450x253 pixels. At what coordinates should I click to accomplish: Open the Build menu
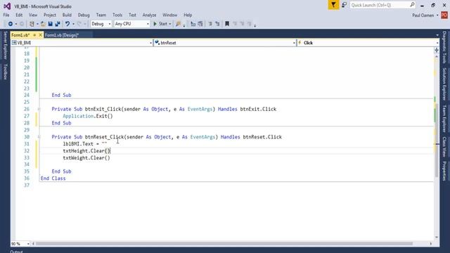point(67,15)
